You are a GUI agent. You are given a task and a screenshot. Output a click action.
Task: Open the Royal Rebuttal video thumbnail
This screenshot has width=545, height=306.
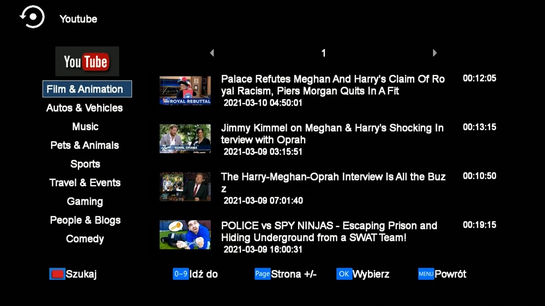185,90
